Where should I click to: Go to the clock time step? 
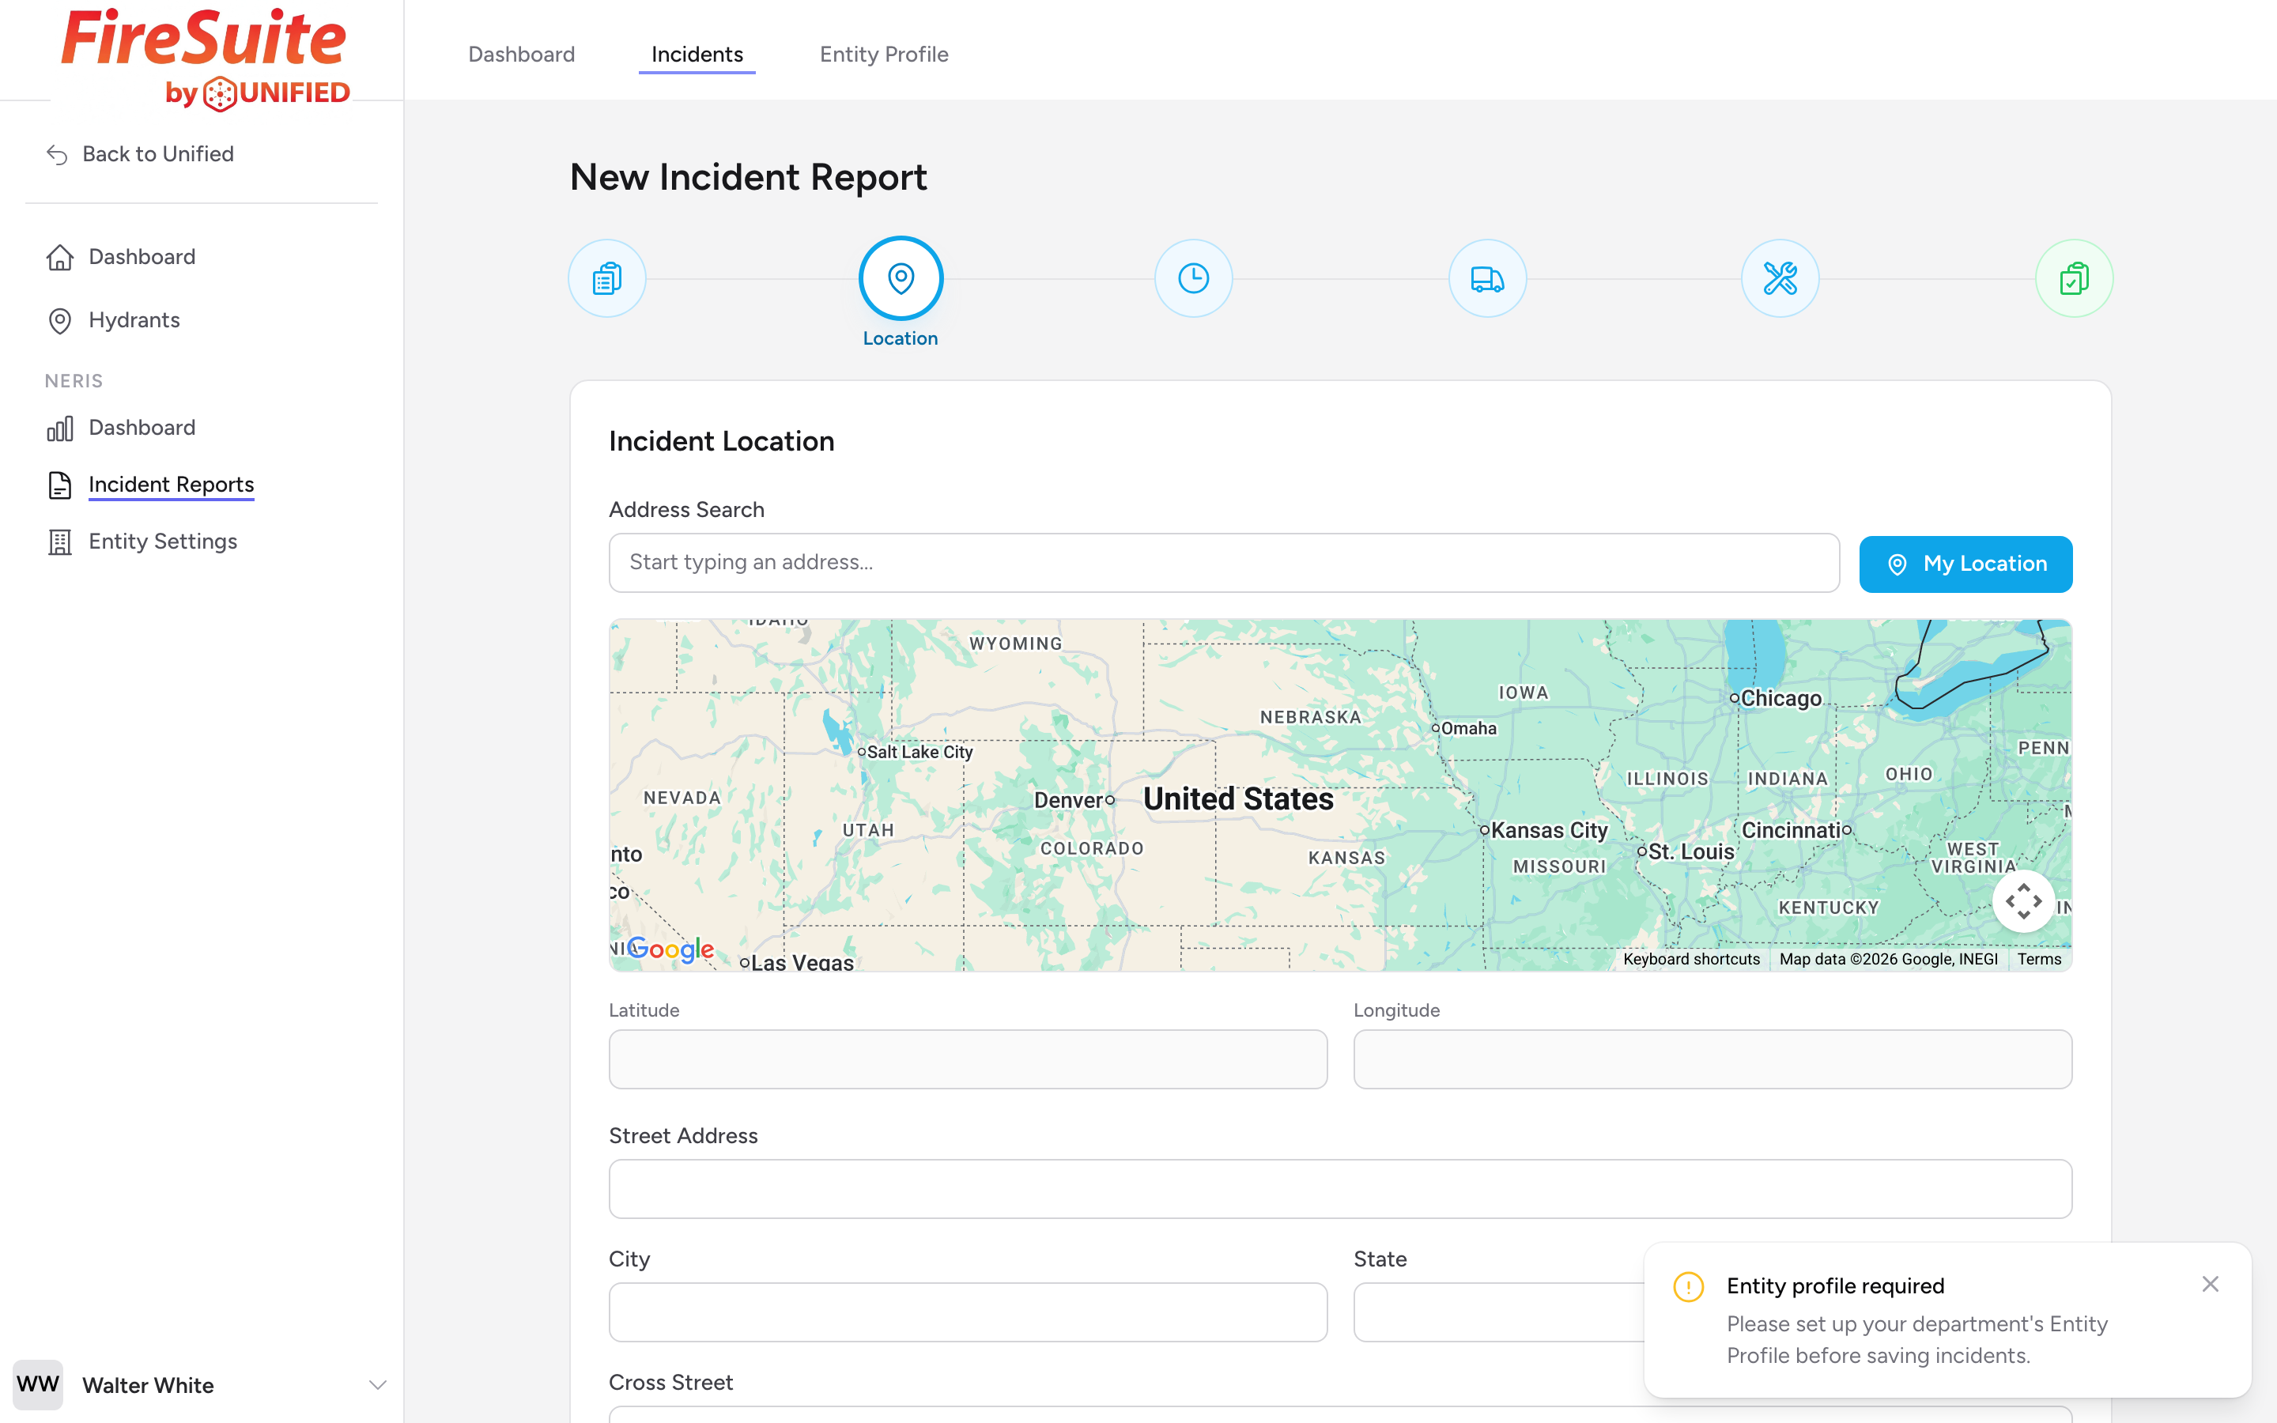pyautogui.click(x=1193, y=278)
